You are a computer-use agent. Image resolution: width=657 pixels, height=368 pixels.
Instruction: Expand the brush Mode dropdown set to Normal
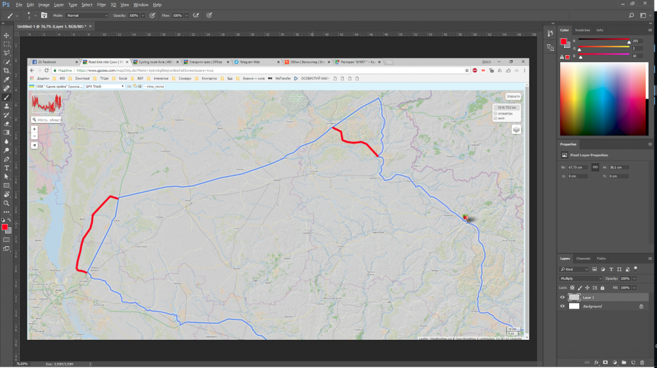[x=87, y=15]
